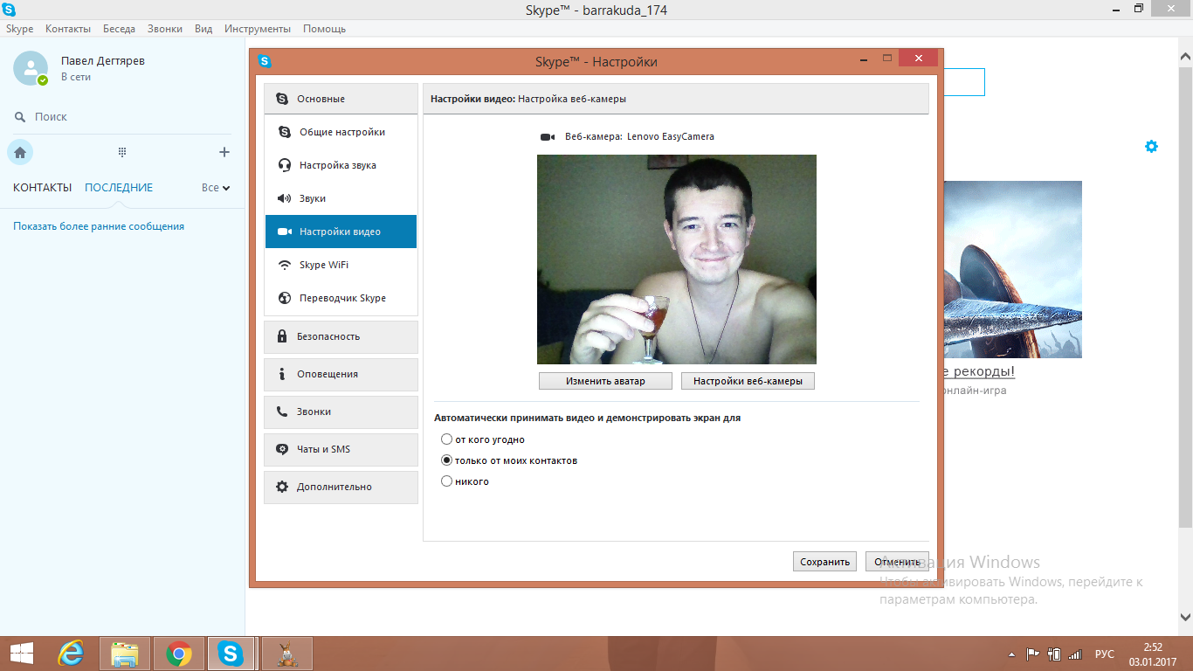
Task: Select 'только от моих контактов' radio option
Action: pyautogui.click(x=447, y=460)
